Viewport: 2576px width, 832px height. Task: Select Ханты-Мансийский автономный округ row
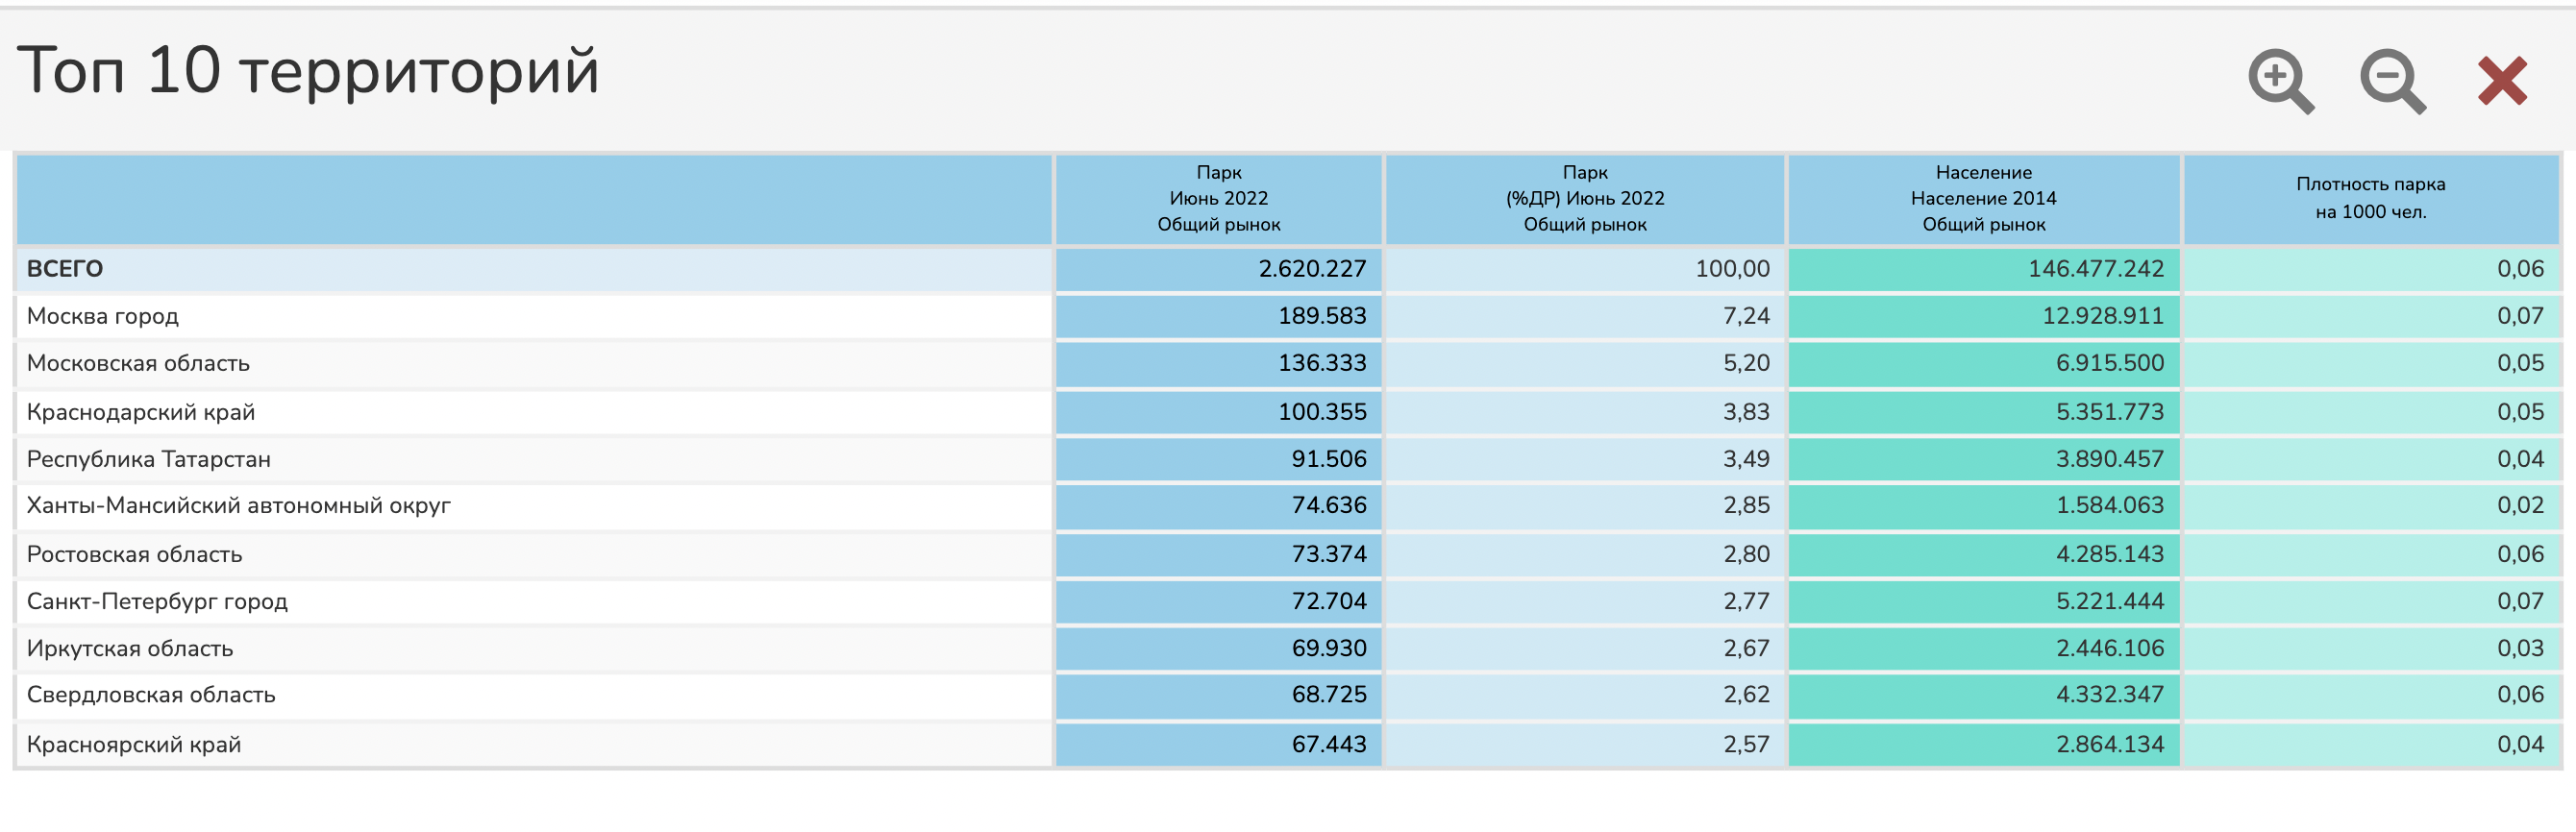(x=239, y=505)
